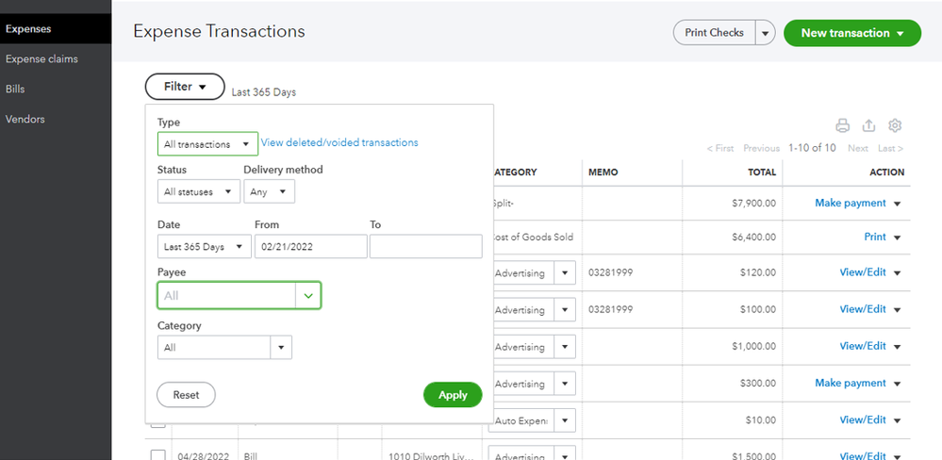Open the table settings gear icon
Image resolution: width=942 pixels, height=460 pixels.
point(896,125)
